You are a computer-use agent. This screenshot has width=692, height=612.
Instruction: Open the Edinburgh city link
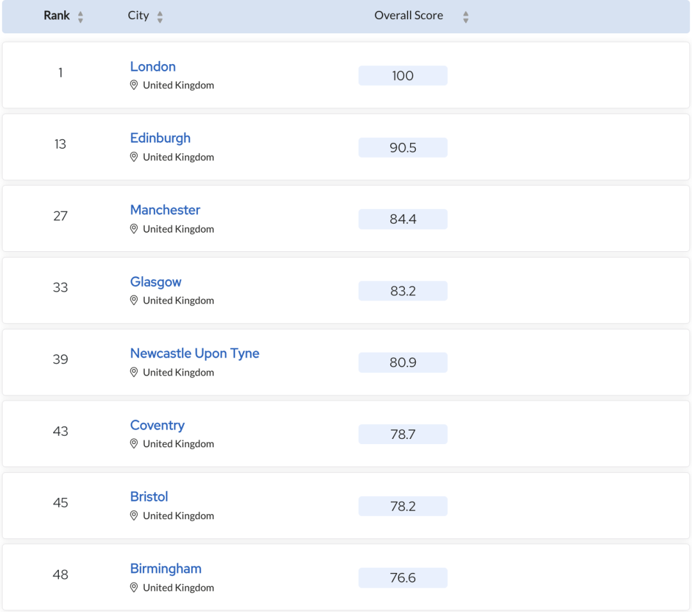click(x=160, y=138)
